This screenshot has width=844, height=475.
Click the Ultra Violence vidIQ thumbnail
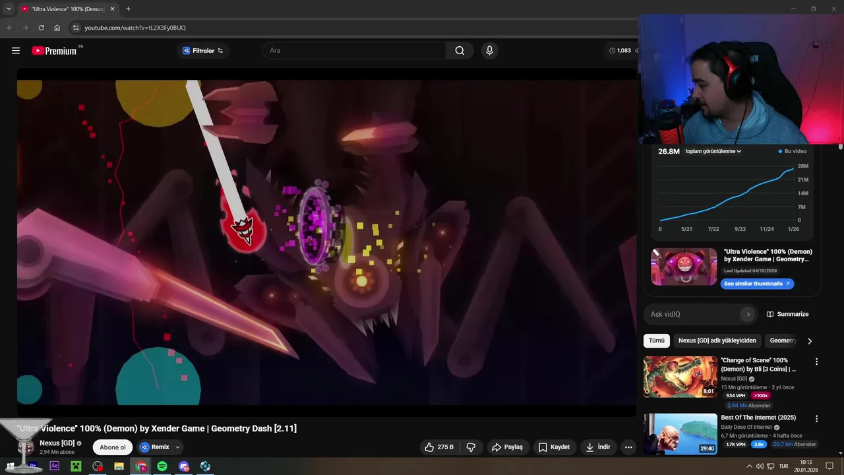(684, 267)
